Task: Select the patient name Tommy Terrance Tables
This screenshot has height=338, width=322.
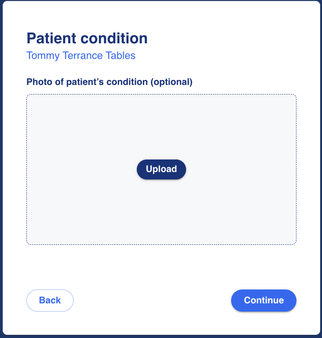Action: tap(81, 55)
